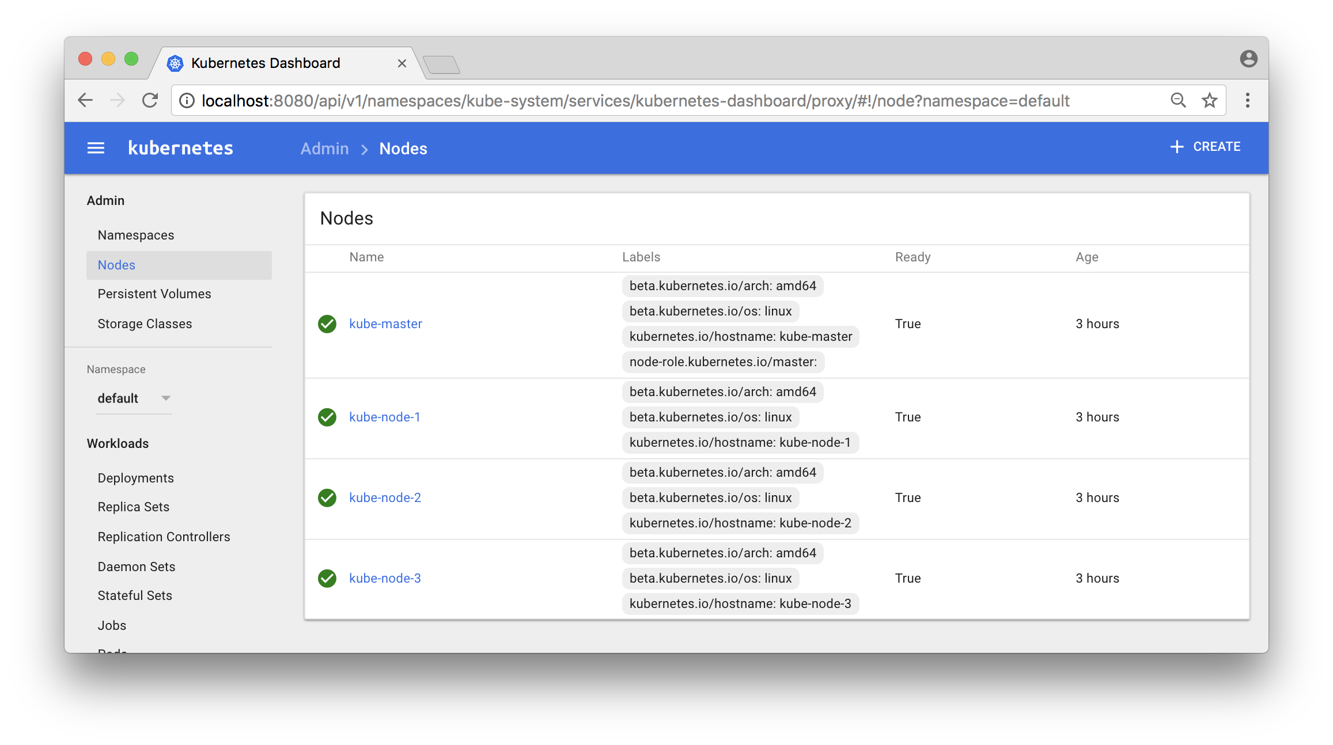Select Persistent Volumes menu item
1333x745 pixels.
coord(154,294)
